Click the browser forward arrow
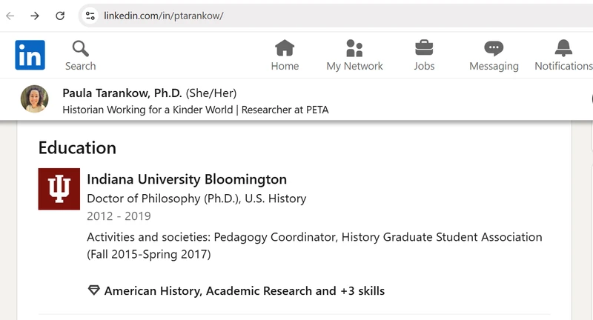Screen dimensions: 593x320 click(x=35, y=16)
